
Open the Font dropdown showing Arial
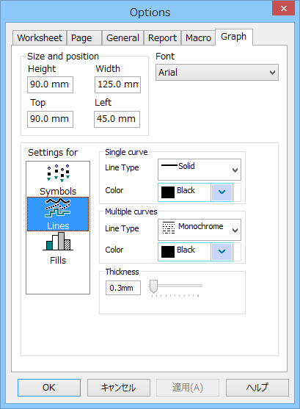(217, 72)
